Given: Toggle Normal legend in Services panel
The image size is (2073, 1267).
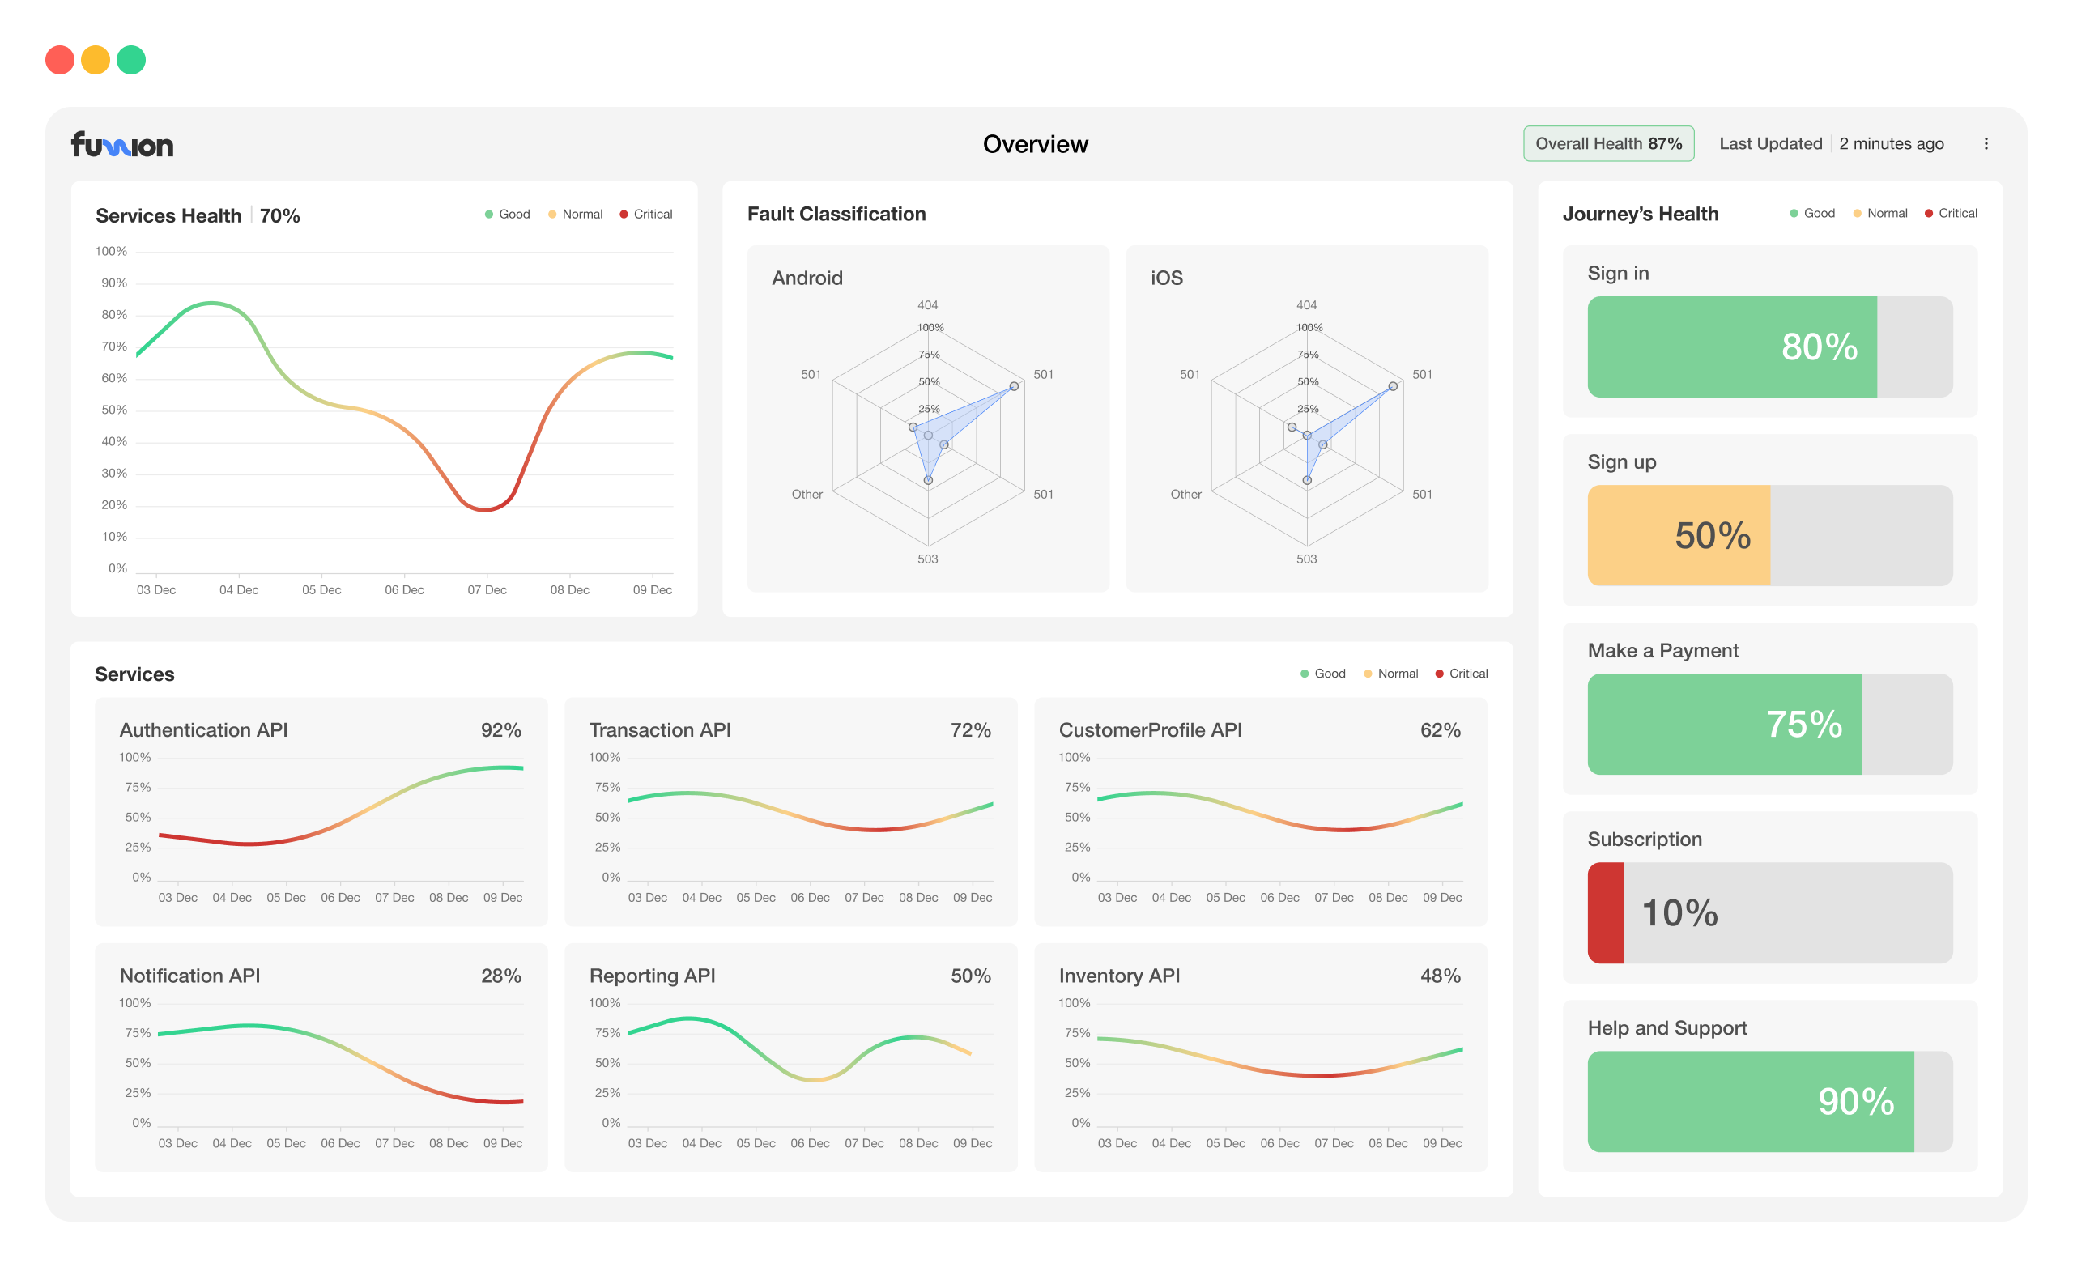Looking at the screenshot, I should (x=1390, y=674).
